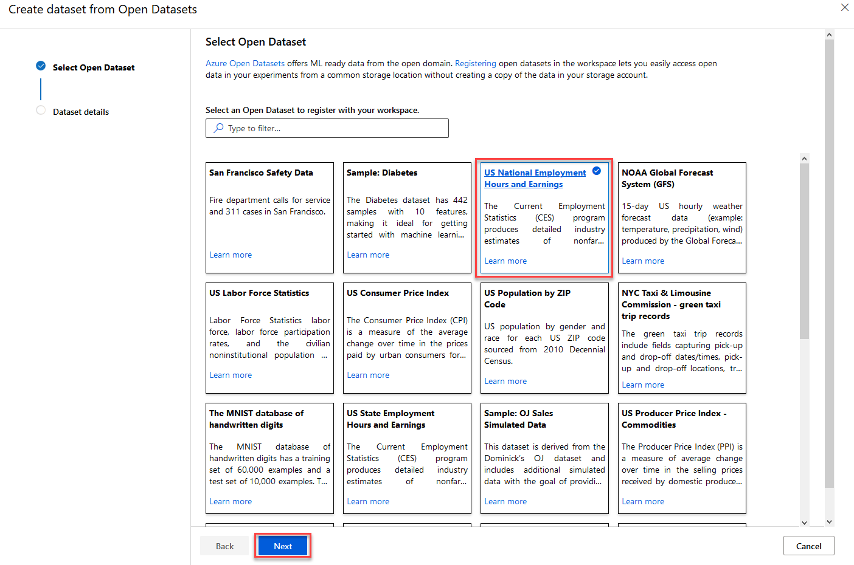
Task: Click the Back button
Action: tap(225, 546)
